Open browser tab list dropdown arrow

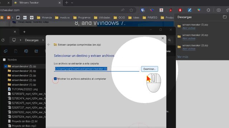(72, 3)
